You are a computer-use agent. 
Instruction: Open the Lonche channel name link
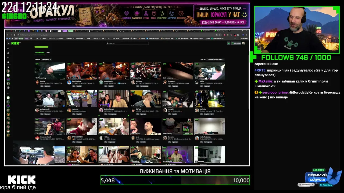(x=42, y=81)
